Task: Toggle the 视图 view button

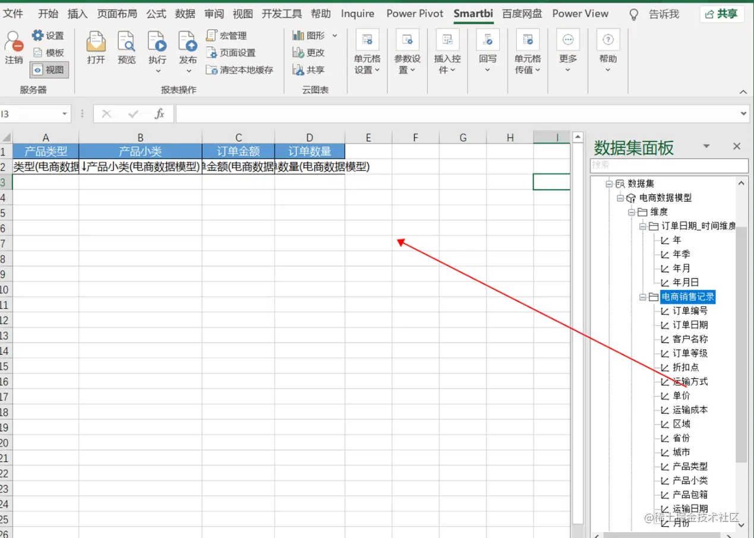Action: [49, 70]
